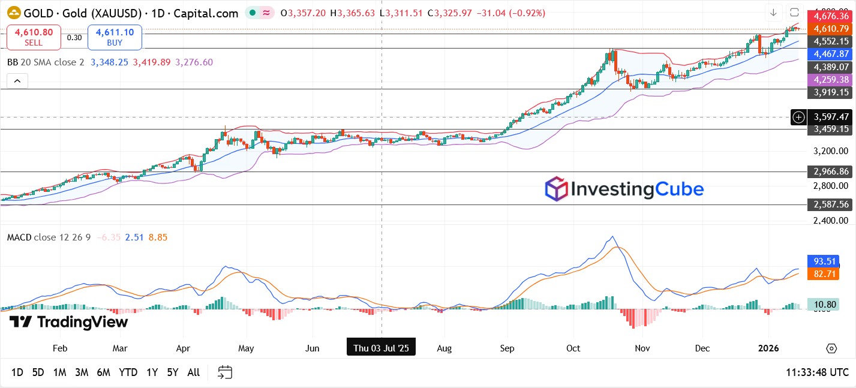Expand the Thu 03 Jul '25 date marker
Image resolution: width=856 pixels, height=388 pixels.
coord(381,347)
